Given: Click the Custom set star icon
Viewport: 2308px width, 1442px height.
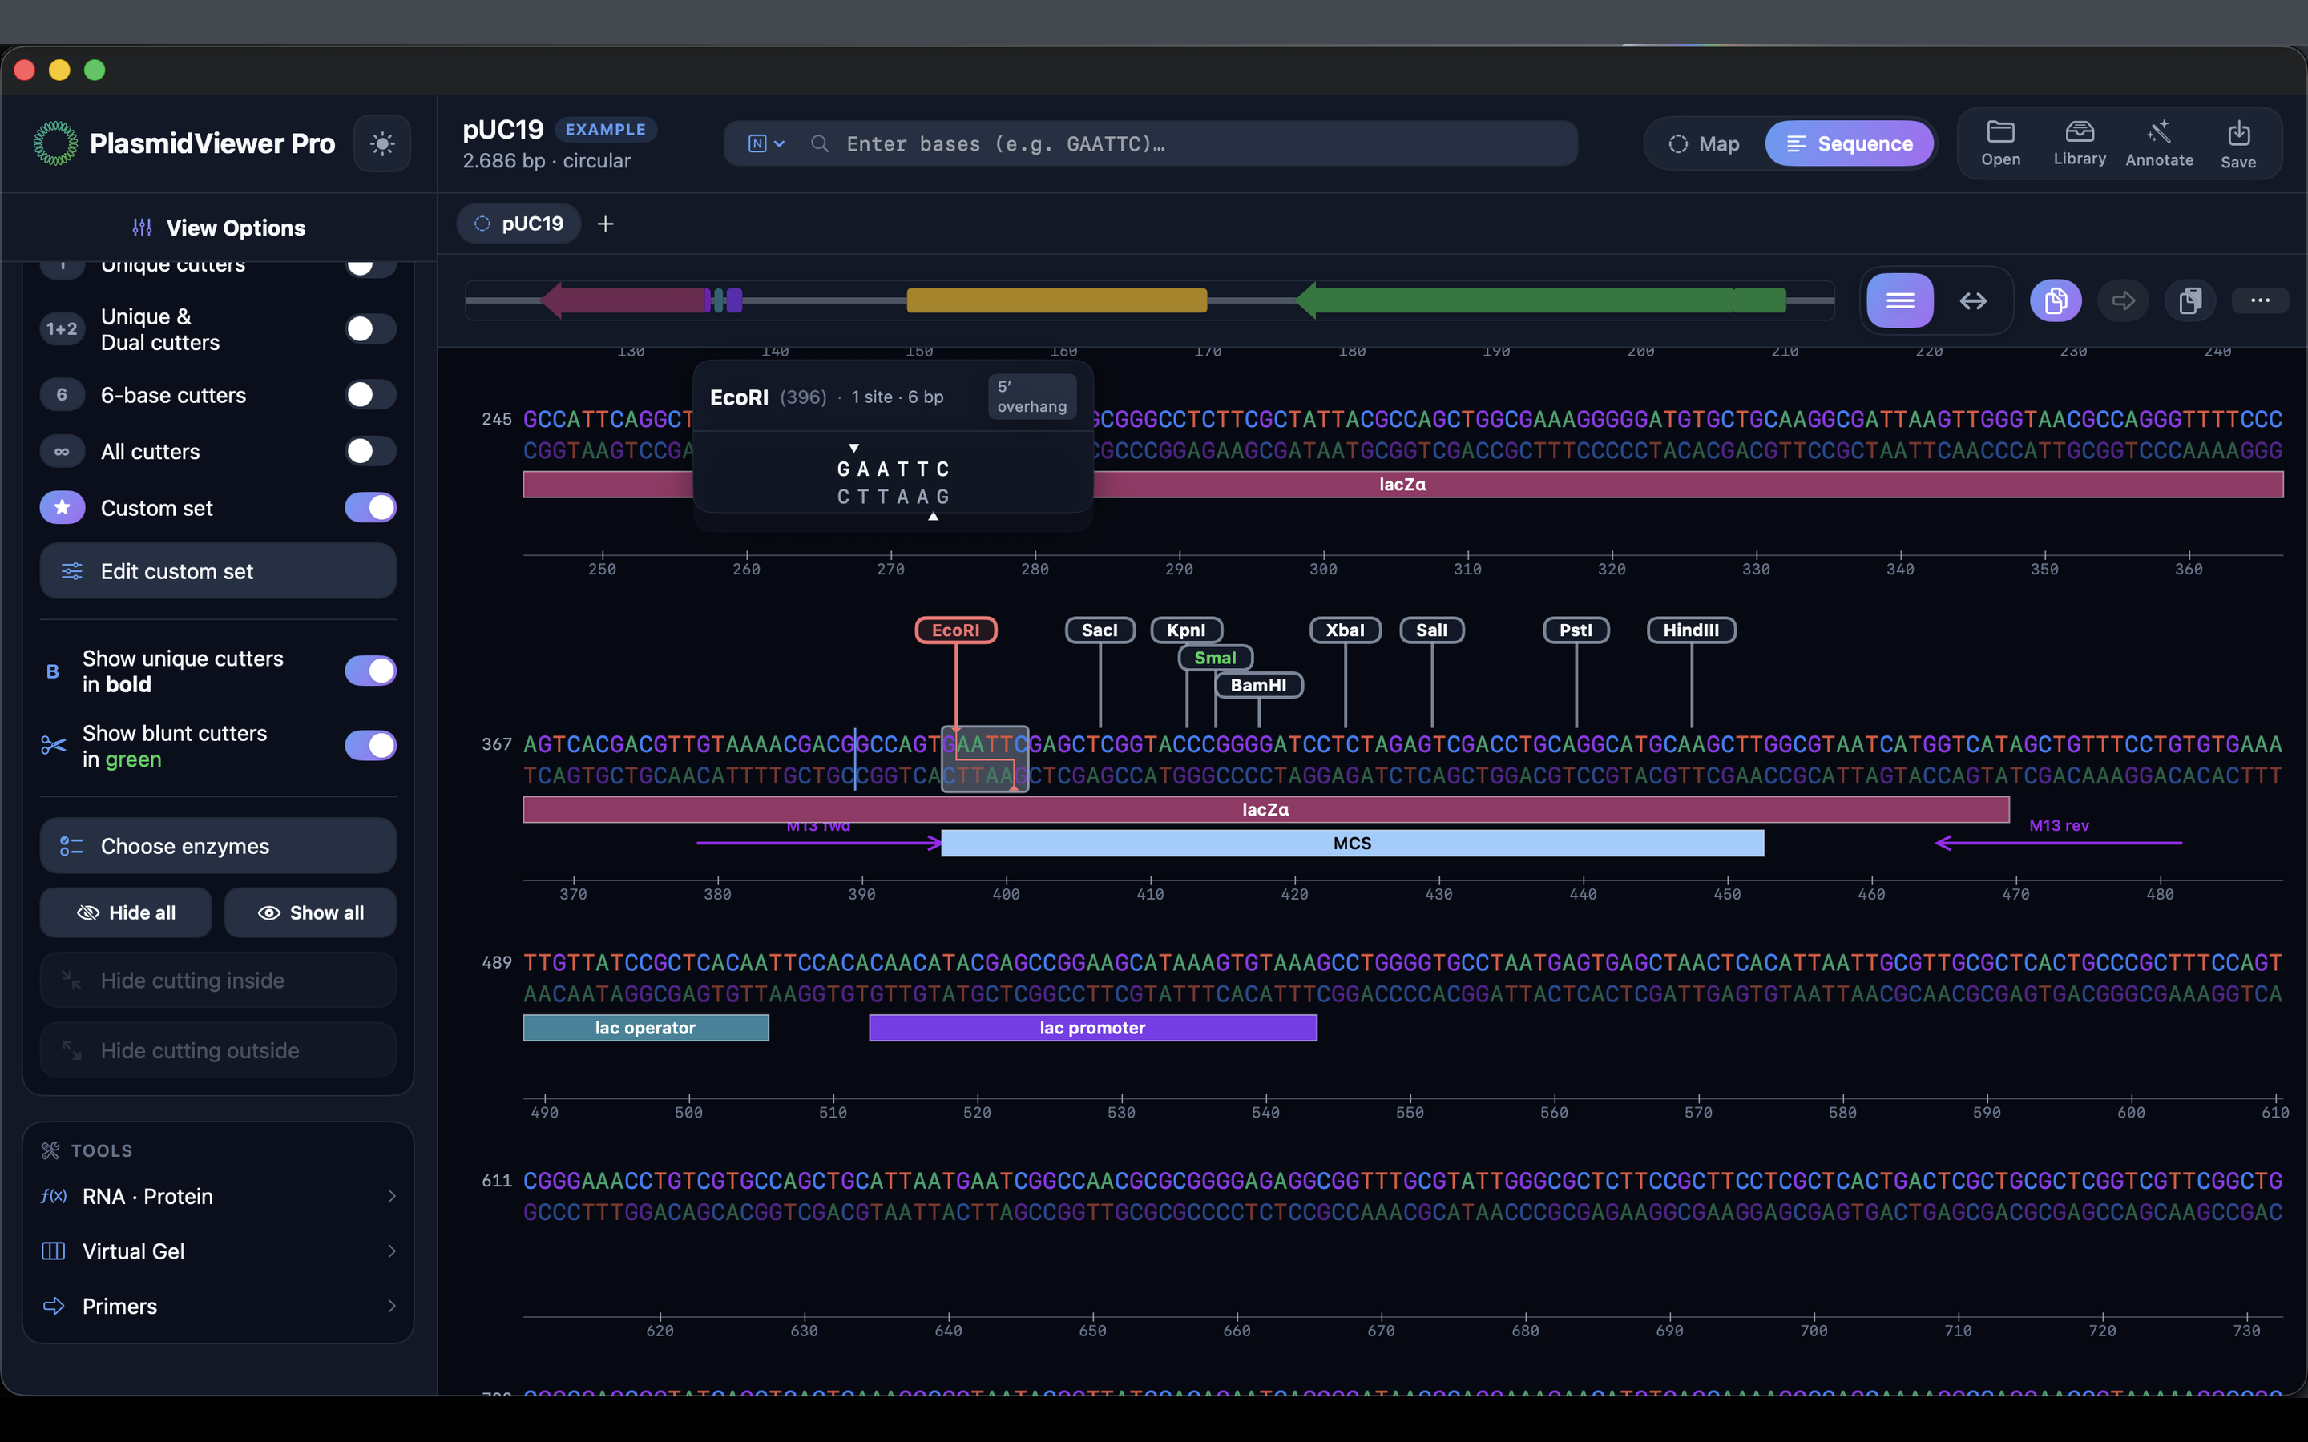Looking at the screenshot, I should click(62, 507).
